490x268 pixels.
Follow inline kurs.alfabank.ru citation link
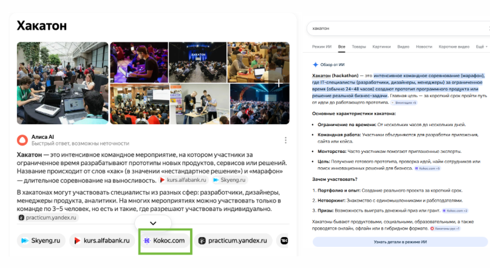coord(183,180)
